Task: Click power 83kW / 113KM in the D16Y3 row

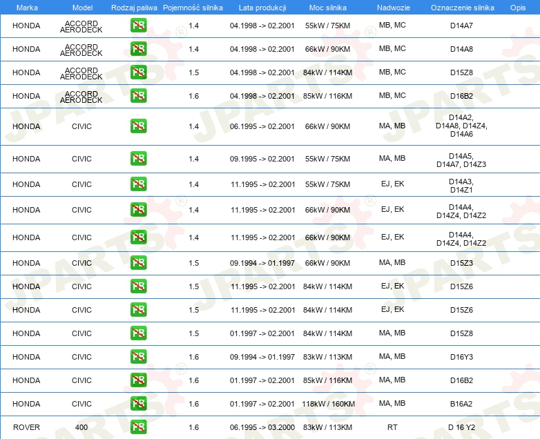Action: [328, 357]
